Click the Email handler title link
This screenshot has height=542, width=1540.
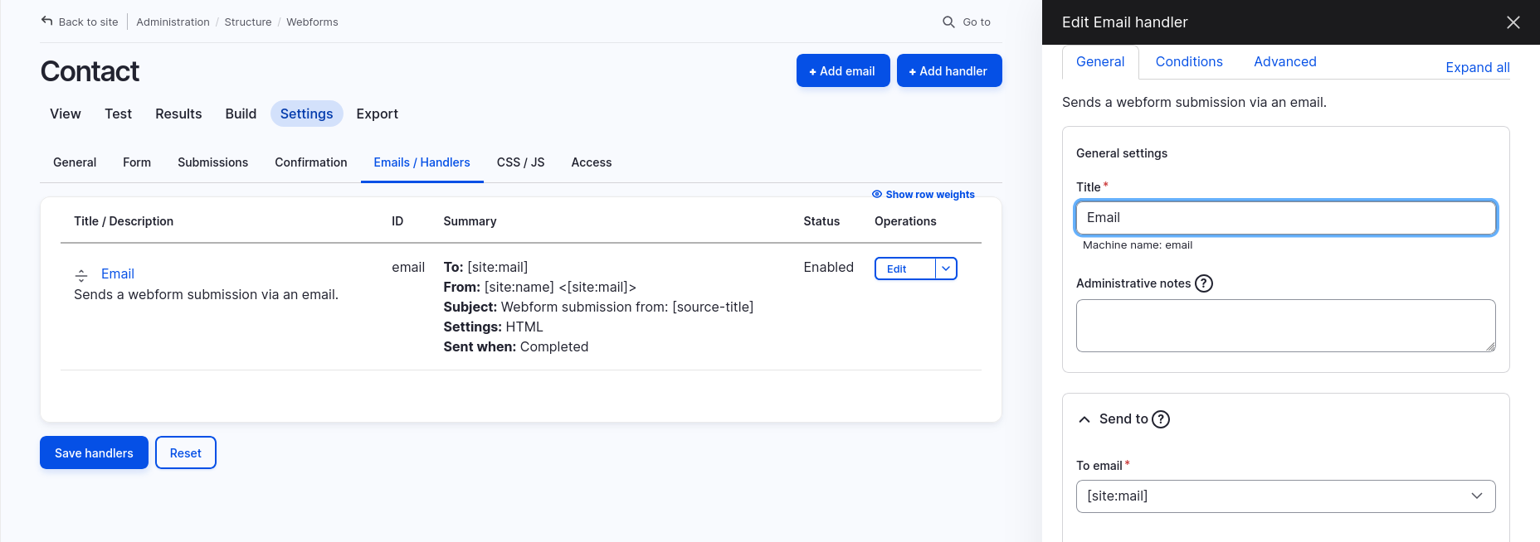118,274
